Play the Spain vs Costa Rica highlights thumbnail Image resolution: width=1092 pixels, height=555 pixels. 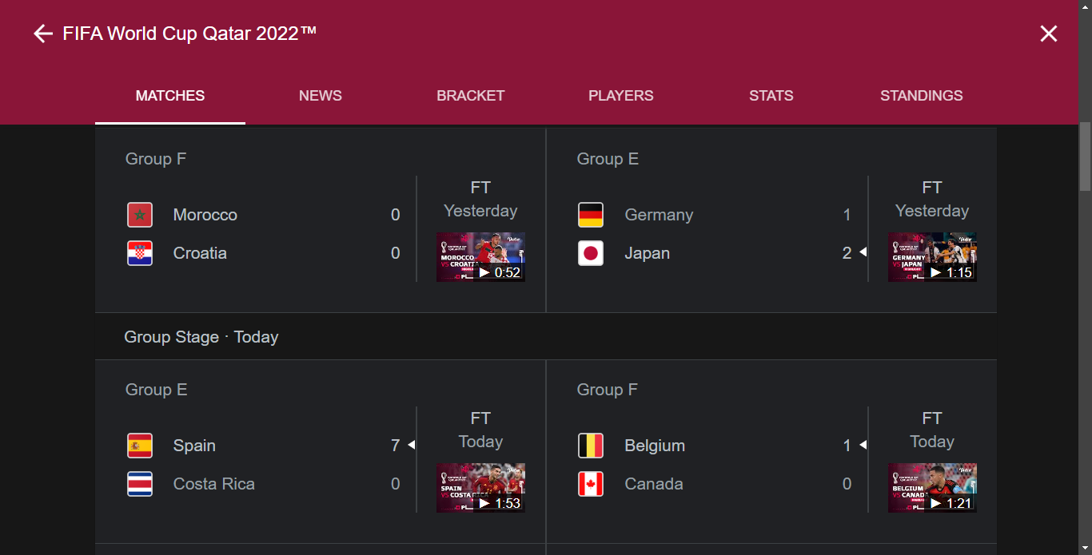click(480, 487)
